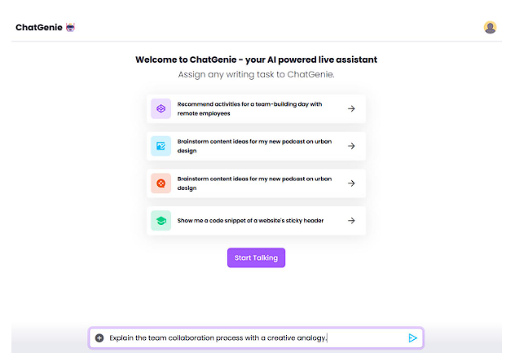Send the message with the arrow icon
The image size is (515, 357).
click(412, 337)
